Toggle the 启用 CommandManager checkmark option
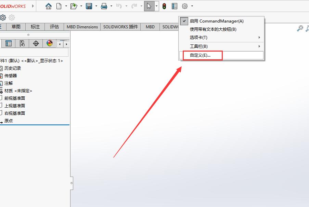309x207 pixels. pyautogui.click(x=217, y=21)
